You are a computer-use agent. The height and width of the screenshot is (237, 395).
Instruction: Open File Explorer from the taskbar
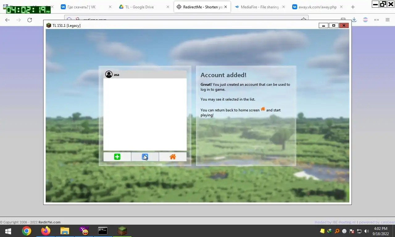point(64,231)
